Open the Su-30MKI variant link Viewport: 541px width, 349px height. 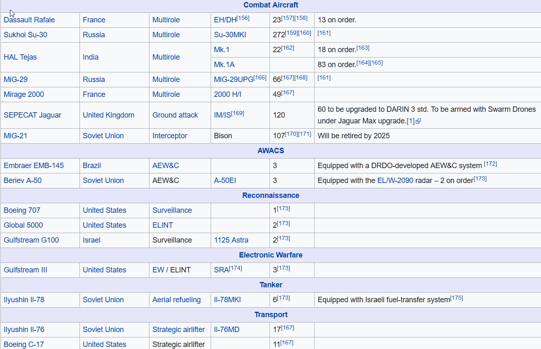230,35
